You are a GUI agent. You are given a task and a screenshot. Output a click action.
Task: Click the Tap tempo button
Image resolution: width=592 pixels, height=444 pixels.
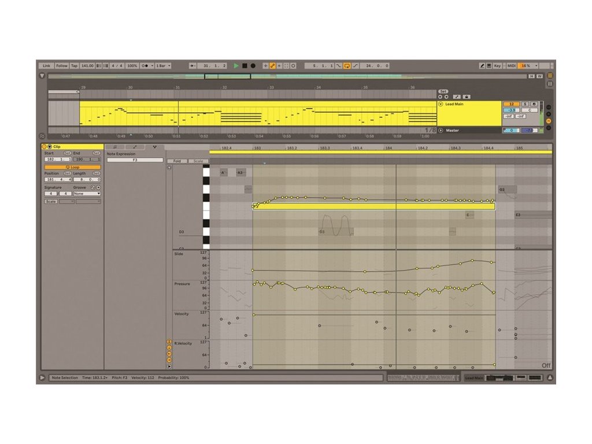tap(74, 66)
